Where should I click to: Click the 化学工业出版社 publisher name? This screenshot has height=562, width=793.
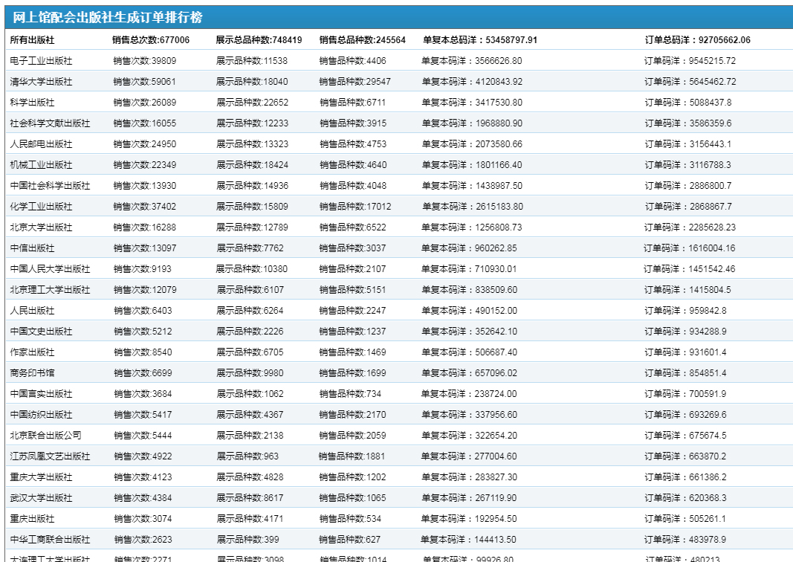click(41, 207)
